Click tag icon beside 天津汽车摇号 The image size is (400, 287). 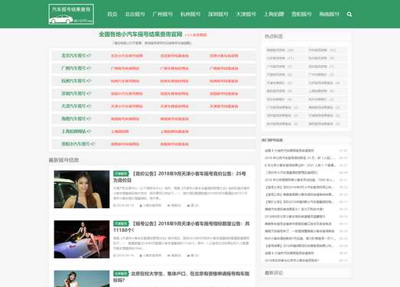pos(89,106)
